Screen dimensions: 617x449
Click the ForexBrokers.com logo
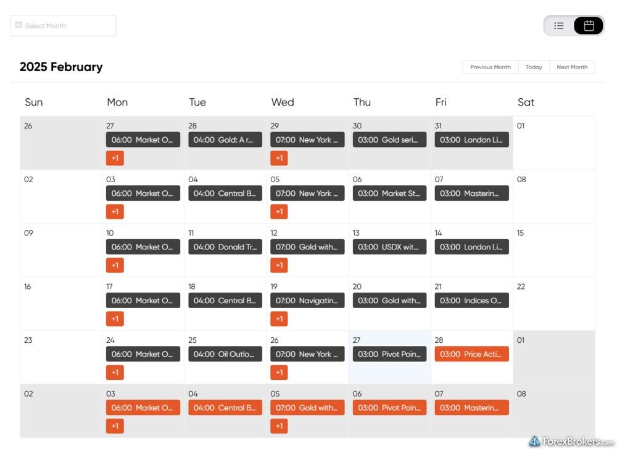pyautogui.click(x=571, y=441)
